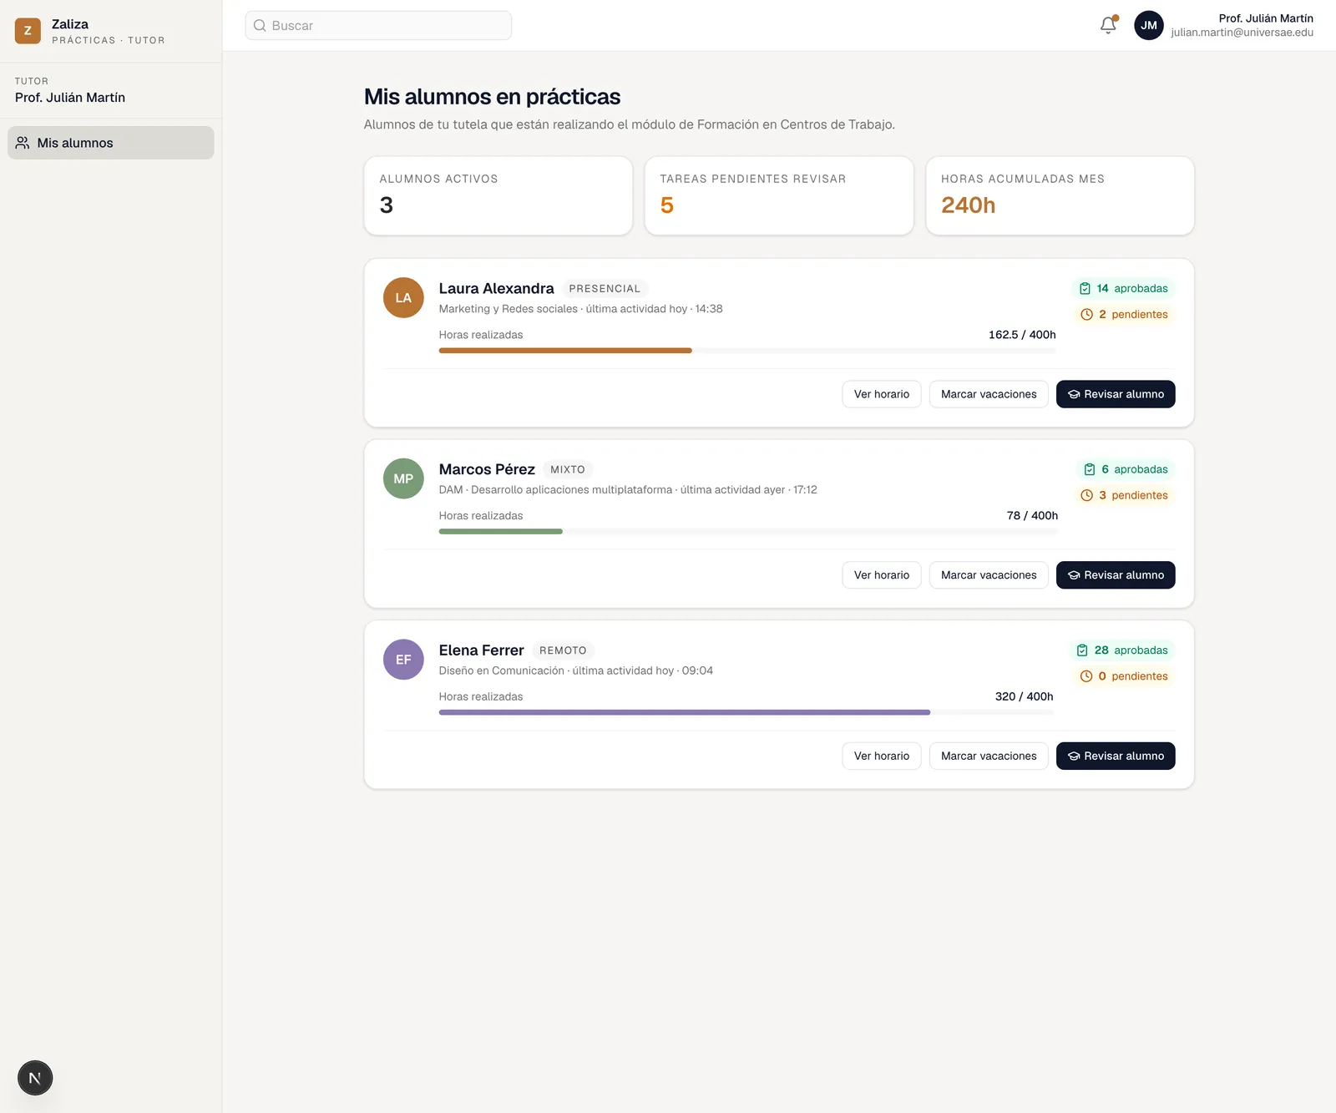The width and height of the screenshot is (1336, 1113).
Task: Open the Next.js dev tools badge
Action: click(x=35, y=1078)
